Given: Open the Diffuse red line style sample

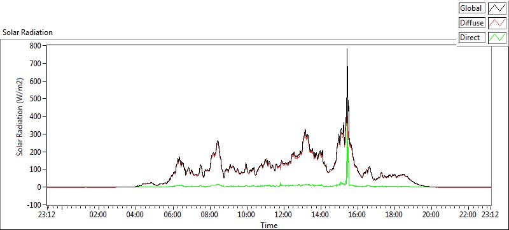Looking at the screenshot, I should point(497,23).
